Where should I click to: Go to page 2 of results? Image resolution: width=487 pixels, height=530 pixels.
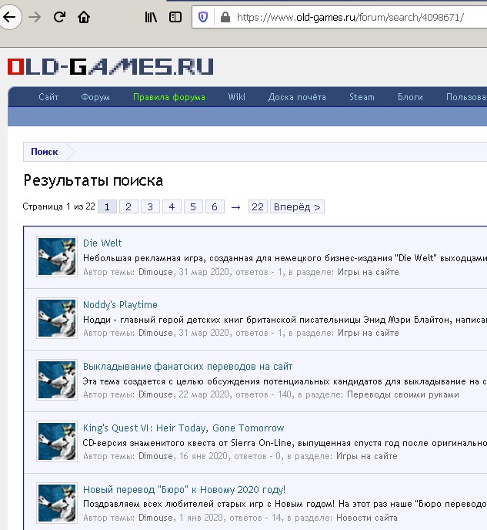(128, 207)
